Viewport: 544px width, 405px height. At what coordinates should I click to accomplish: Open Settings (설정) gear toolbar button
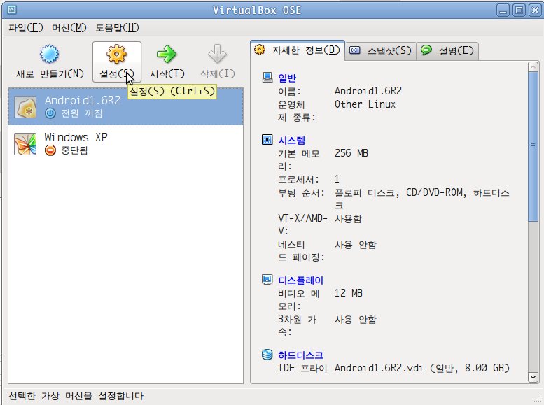click(116, 62)
